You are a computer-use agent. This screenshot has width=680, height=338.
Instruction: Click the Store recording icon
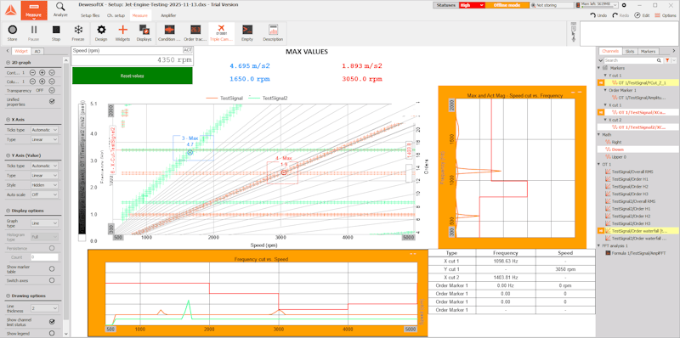13,30
